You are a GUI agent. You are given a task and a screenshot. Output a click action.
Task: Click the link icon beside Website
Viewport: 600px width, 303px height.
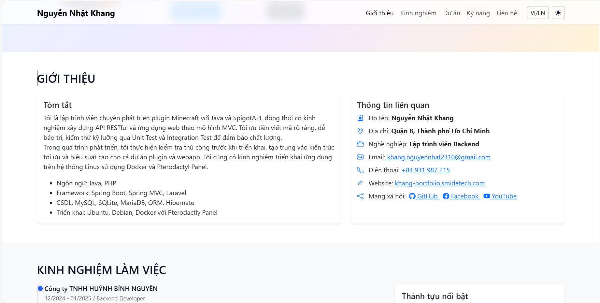tap(360, 183)
